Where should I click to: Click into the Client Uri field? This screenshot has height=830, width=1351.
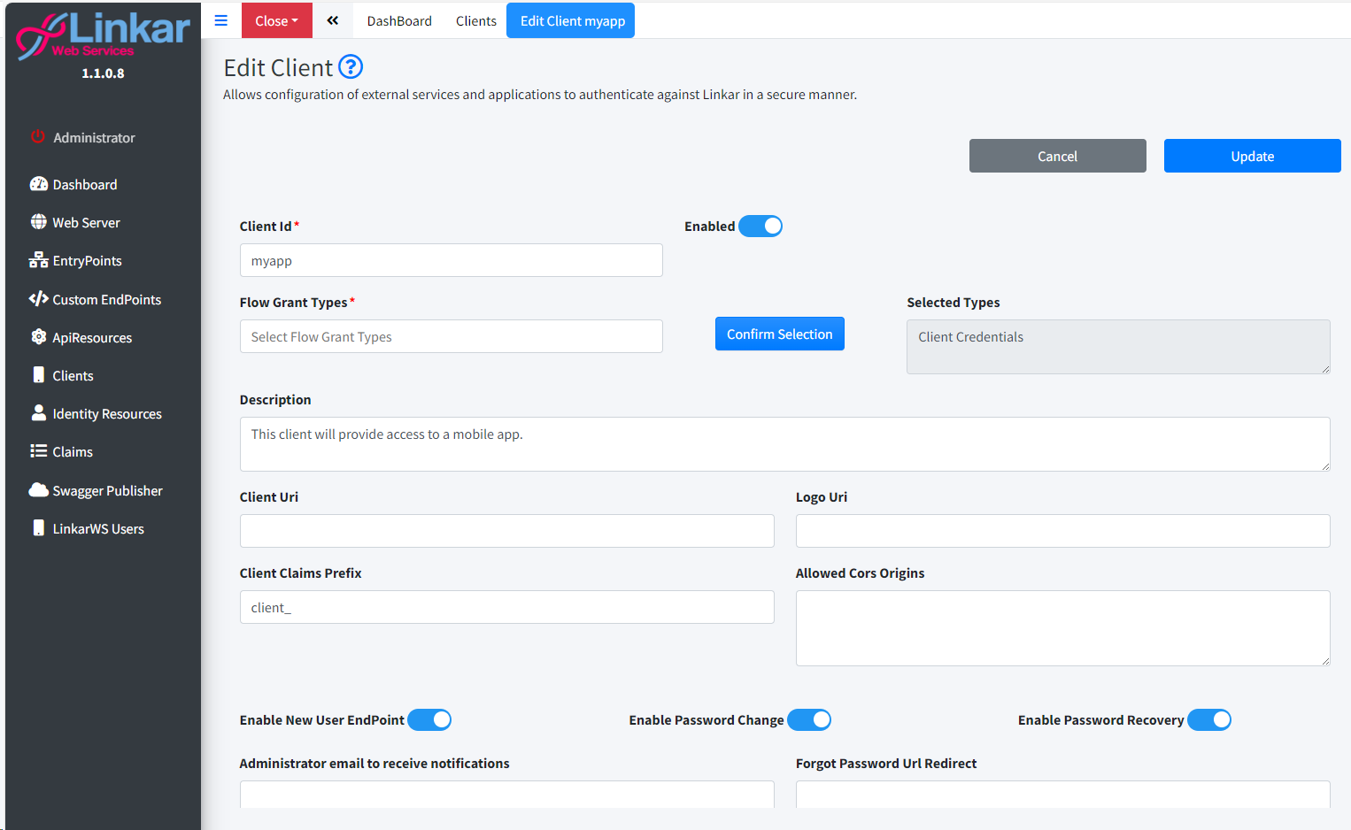506,531
